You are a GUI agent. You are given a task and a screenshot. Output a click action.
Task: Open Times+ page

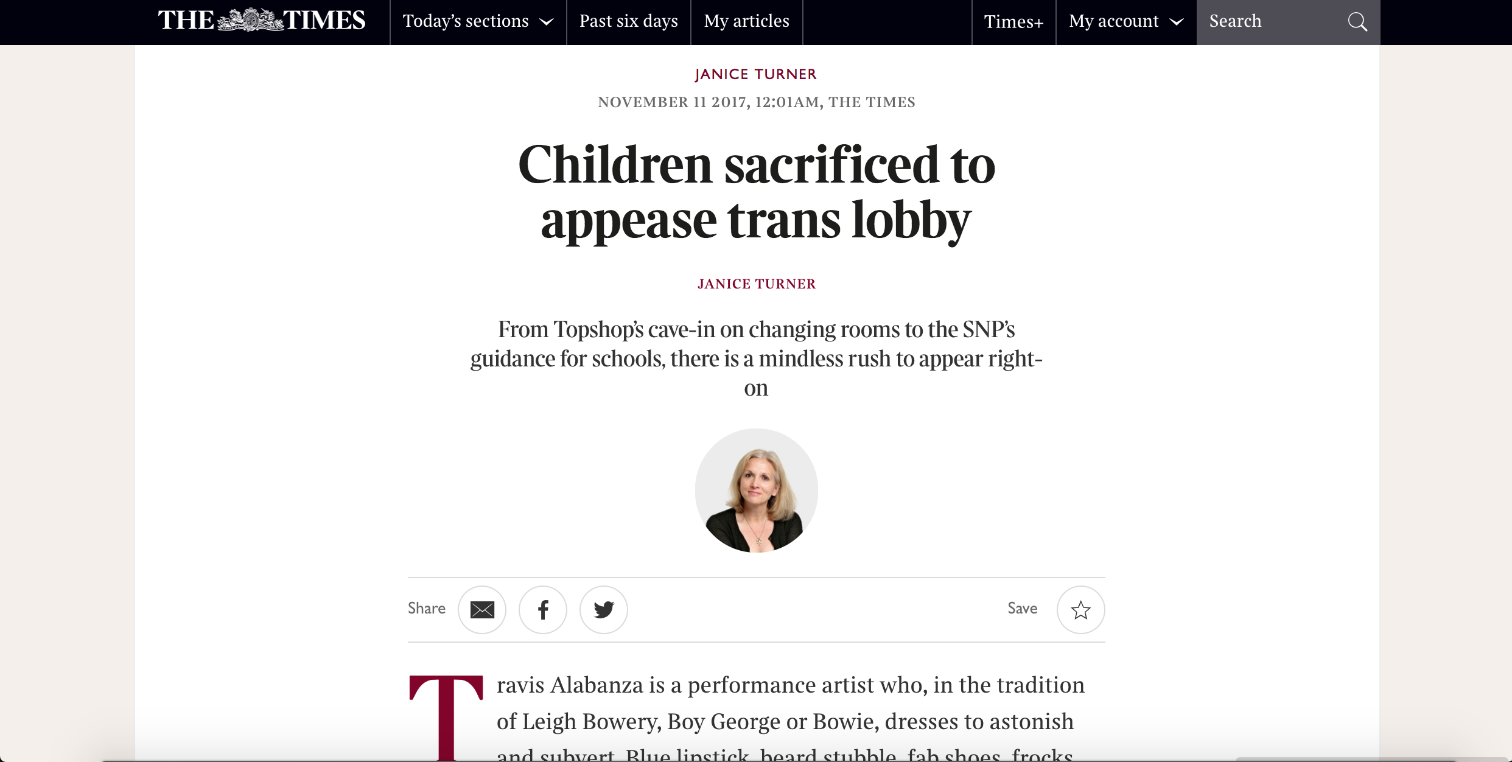coord(1013,22)
